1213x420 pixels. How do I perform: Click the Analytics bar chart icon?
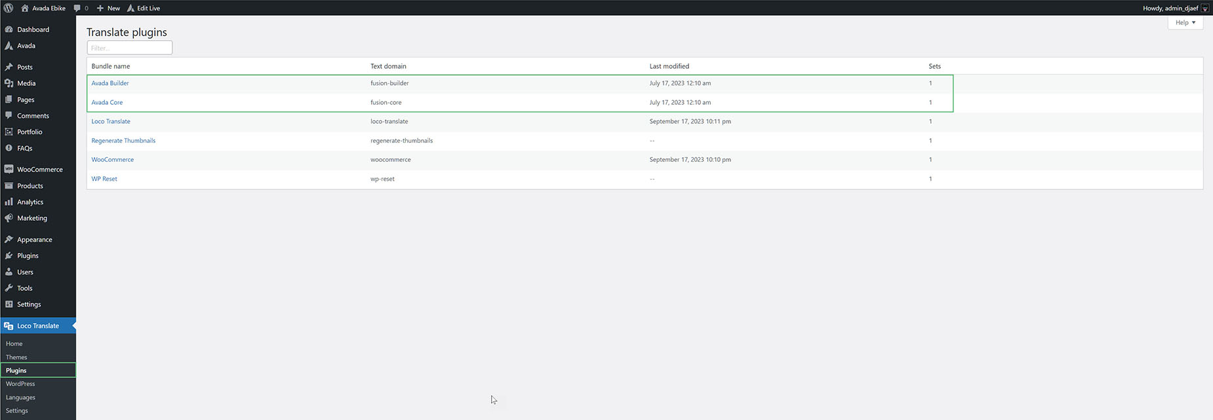tap(9, 202)
